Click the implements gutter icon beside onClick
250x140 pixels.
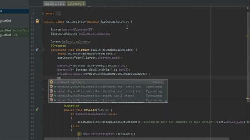(37, 110)
